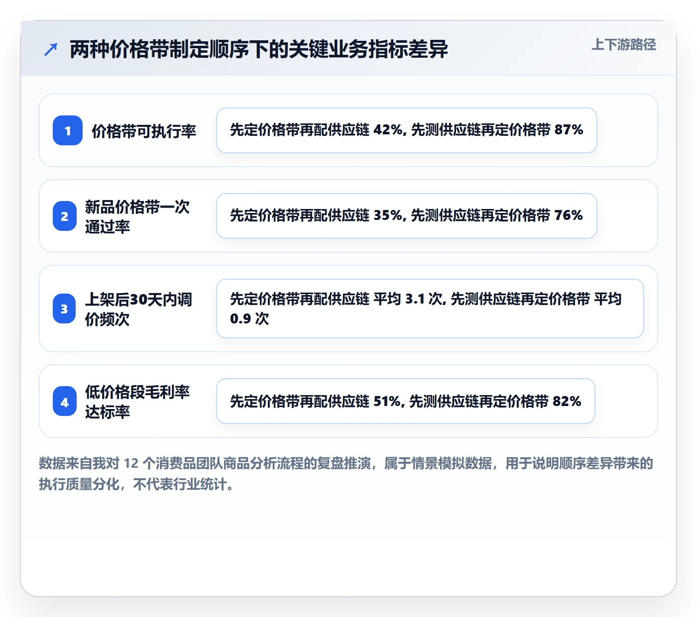Image resolution: width=697 pixels, height=617 pixels.
Task: Click the number 1 badge
Action: point(68,130)
